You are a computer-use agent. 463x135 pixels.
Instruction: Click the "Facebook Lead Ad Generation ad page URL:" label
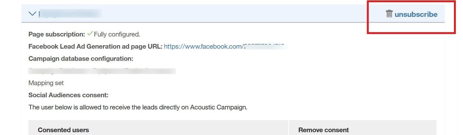point(95,46)
